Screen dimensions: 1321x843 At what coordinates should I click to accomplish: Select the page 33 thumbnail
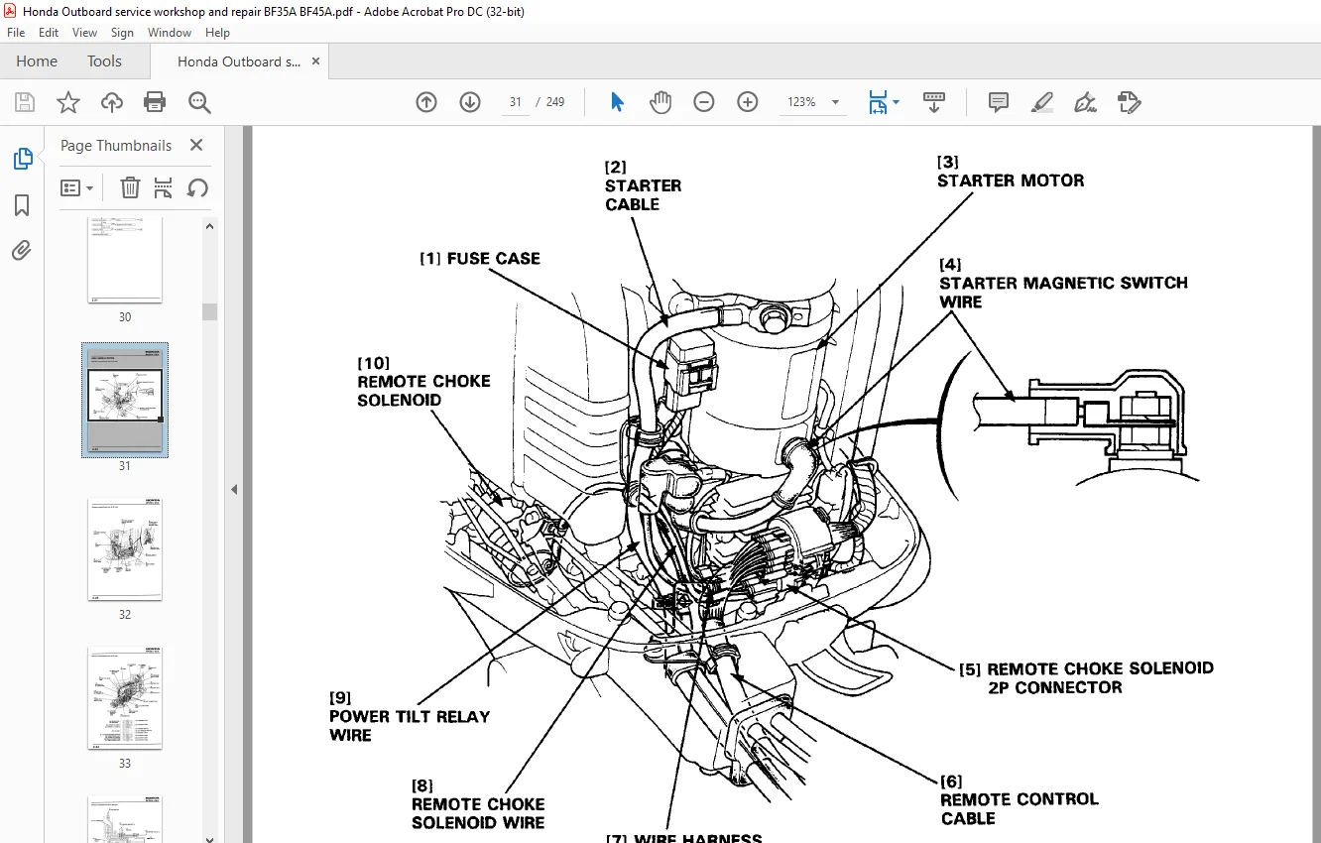(125, 698)
